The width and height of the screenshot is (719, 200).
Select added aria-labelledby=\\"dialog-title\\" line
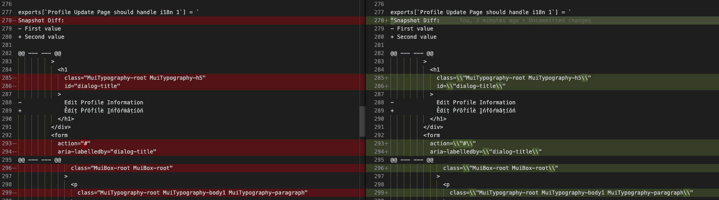click(x=486, y=152)
